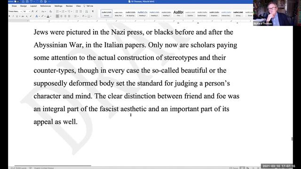The height and width of the screenshot is (169, 301).
Task: Apply the Subtitle style
Action: 190,14
